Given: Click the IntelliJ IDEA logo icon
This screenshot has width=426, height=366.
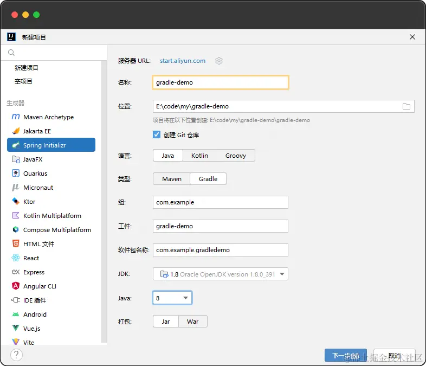Looking at the screenshot, I should coord(11,37).
